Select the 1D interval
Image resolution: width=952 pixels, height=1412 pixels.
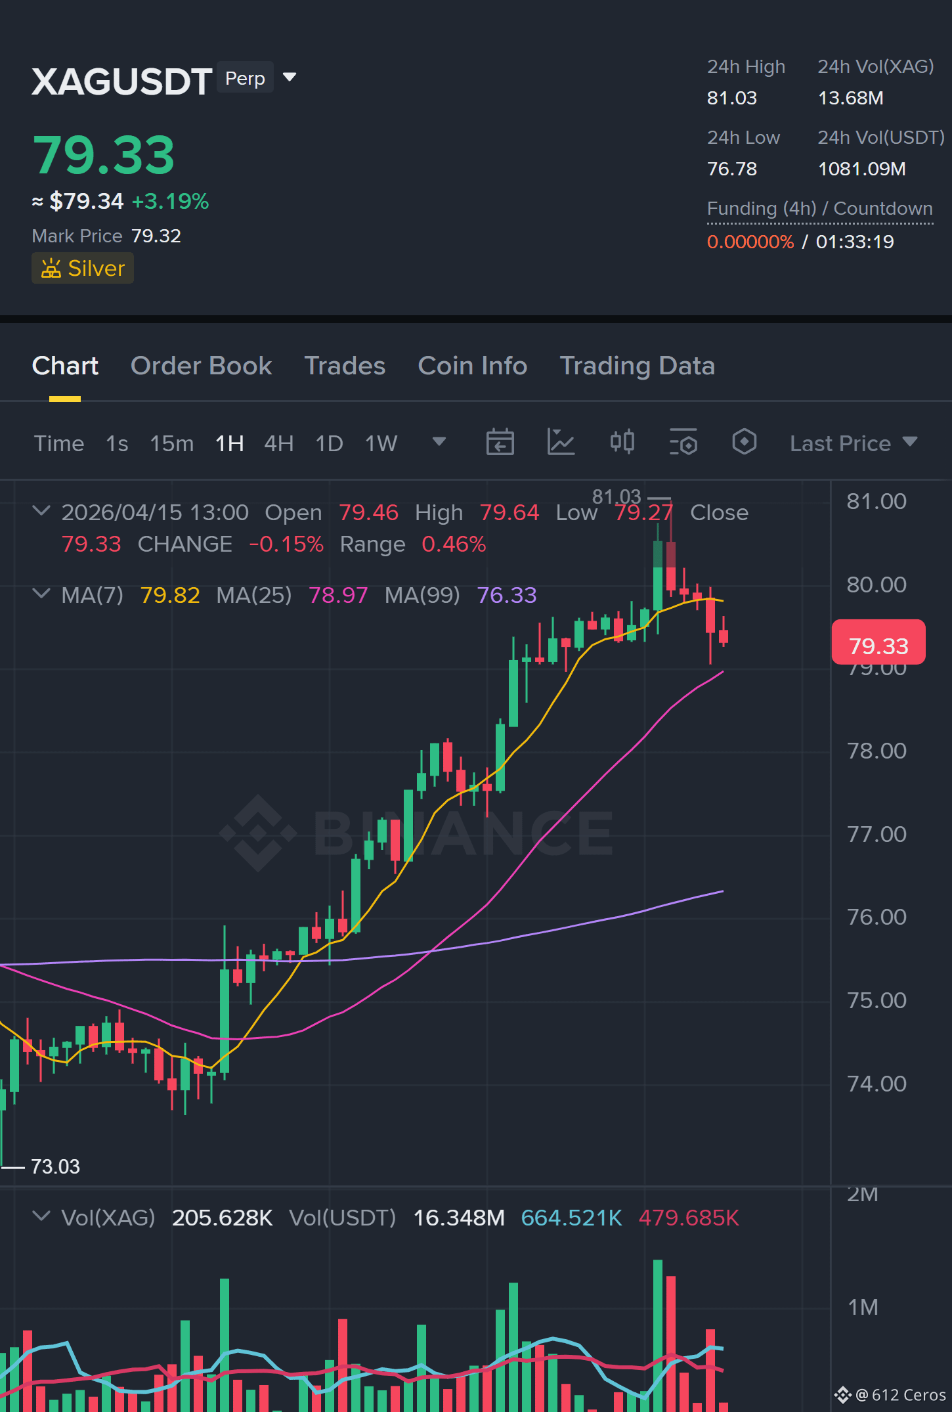point(329,444)
